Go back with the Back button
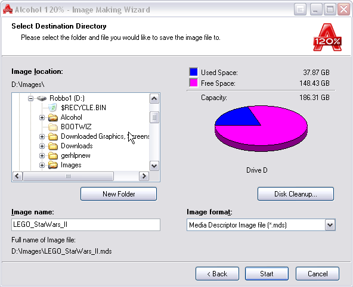The height and width of the screenshot is (287, 353). (217, 274)
